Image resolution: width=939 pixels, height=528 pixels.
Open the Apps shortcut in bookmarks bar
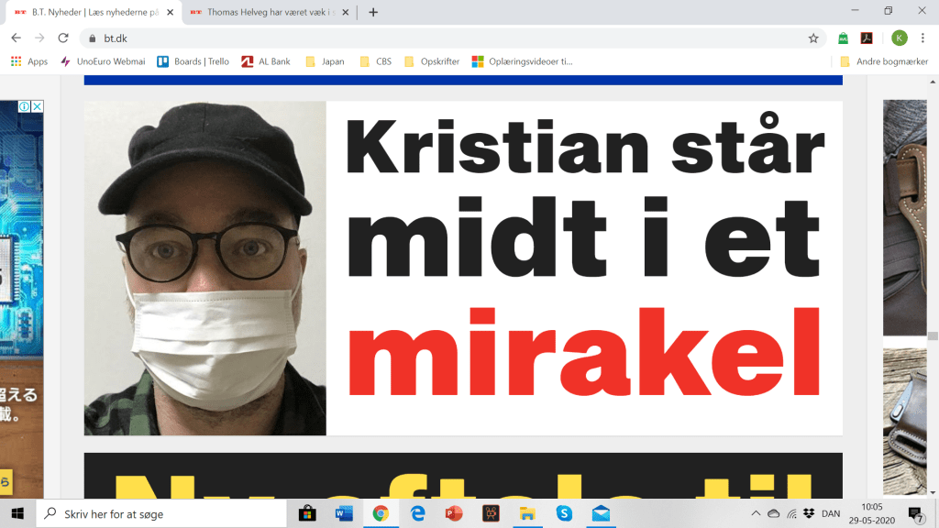pyautogui.click(x=28, y=61)
